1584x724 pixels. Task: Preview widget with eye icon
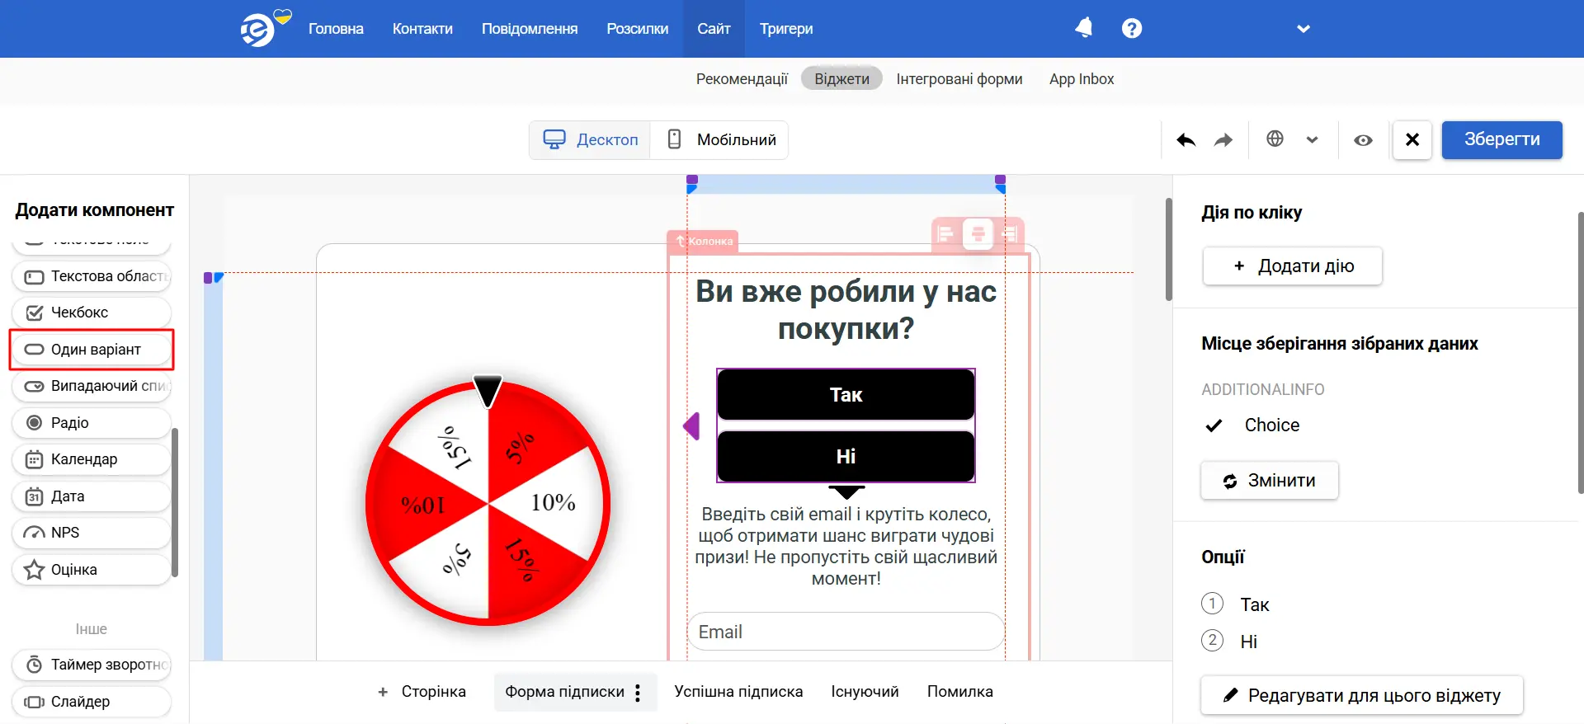pyautogui.click(x=1363, y=140)
